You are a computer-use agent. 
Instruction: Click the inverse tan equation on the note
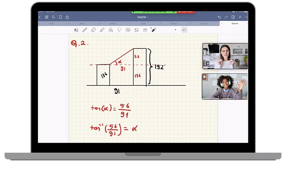click(x=114, y=130)
